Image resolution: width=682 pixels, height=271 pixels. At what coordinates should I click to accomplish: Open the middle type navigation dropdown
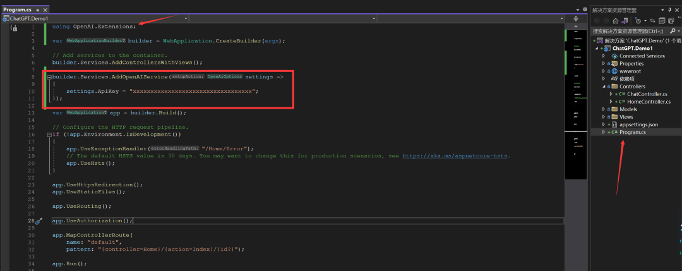(374, 19)
